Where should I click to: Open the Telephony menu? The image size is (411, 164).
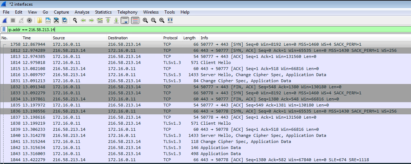(x=127, y=12)
